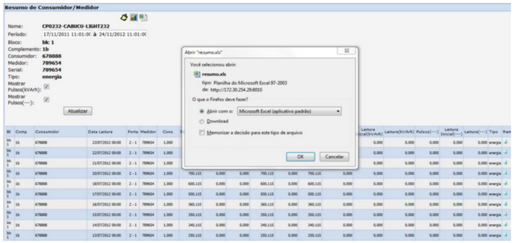Viewport: 514px width, 243px height.
Task: Click the green alarm bell icon
Action: [x=123, y=17]
